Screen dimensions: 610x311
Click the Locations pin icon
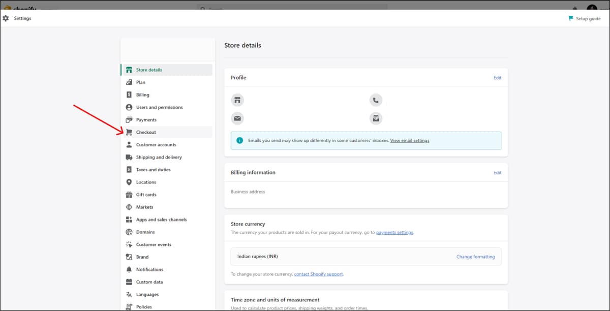pos(129,182)
